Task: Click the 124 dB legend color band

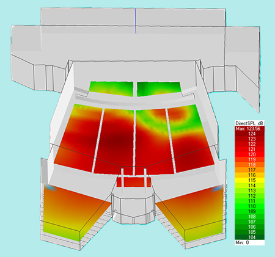Action: click(x=249, y=134)
